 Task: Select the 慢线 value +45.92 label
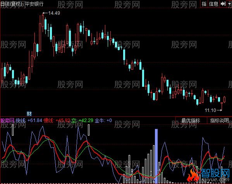tap(57, 120)
